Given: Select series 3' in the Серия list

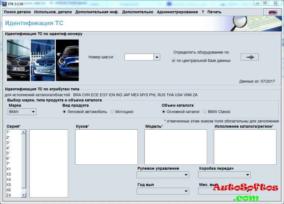Looking at the screenshot, I should click(x=8, y=142).
